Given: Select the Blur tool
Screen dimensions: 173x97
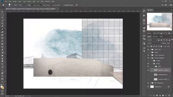Looking at the screenshot, I should 2,56.
